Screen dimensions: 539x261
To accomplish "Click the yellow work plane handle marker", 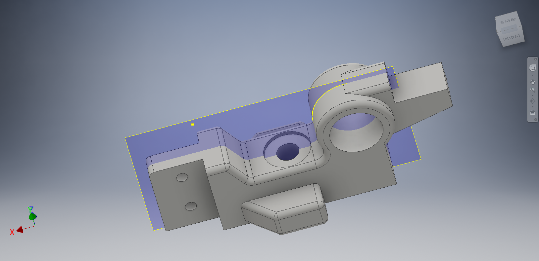I will point(193,124).
